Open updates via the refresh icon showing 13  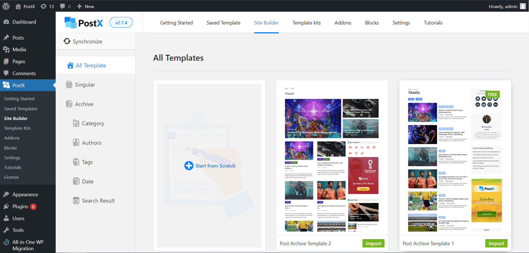[x=47, y=6]
